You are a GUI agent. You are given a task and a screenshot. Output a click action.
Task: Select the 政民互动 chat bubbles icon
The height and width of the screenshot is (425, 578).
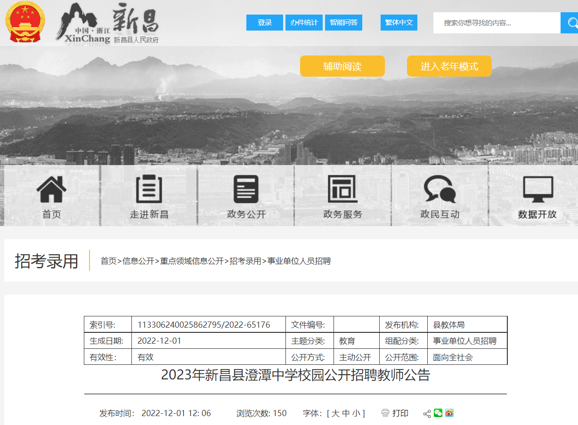[440, 189]
